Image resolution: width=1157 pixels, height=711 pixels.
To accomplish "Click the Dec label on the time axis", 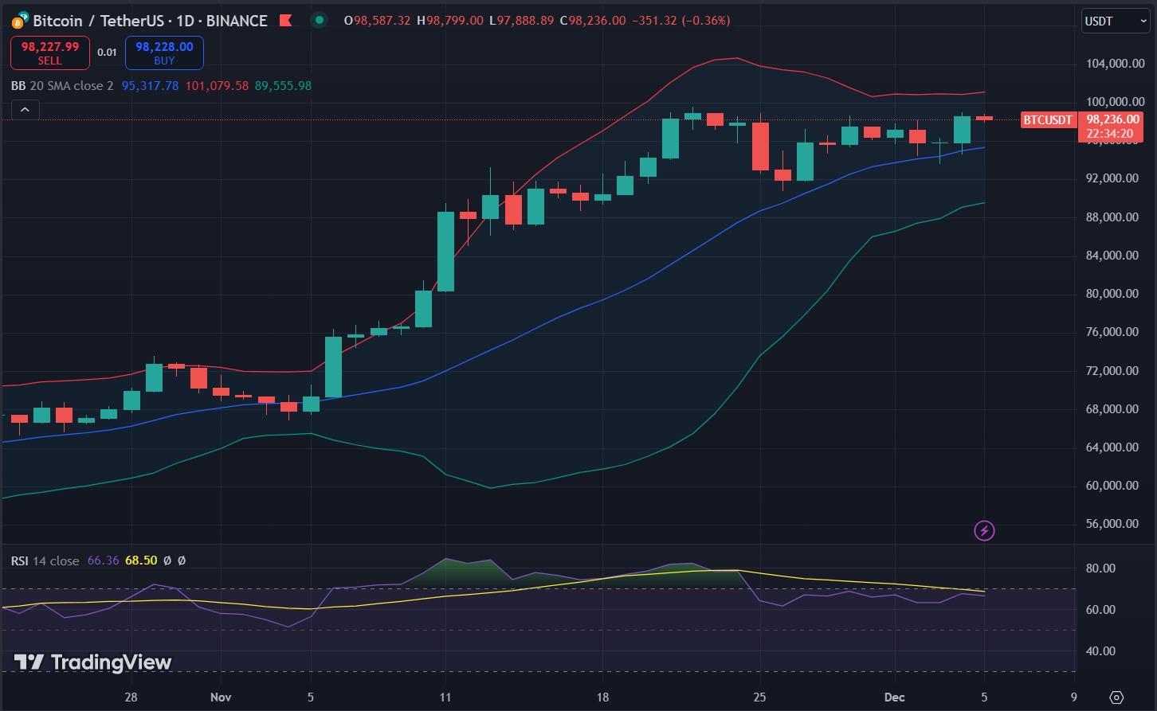I will (894, 697).
